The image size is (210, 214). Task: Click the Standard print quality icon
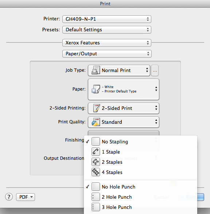pyautogui.click(x=96, y=122)
